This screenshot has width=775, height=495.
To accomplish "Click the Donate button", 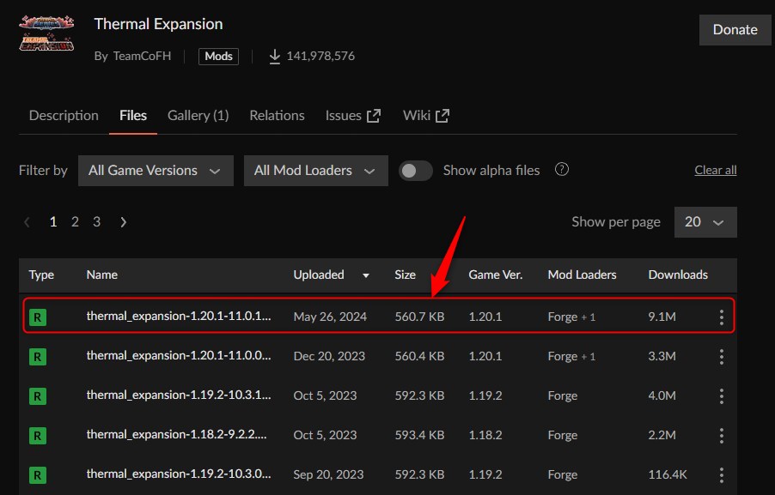I will click(x=735, y=30).
